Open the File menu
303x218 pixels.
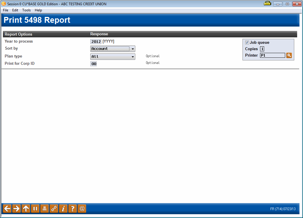point(5,10)
